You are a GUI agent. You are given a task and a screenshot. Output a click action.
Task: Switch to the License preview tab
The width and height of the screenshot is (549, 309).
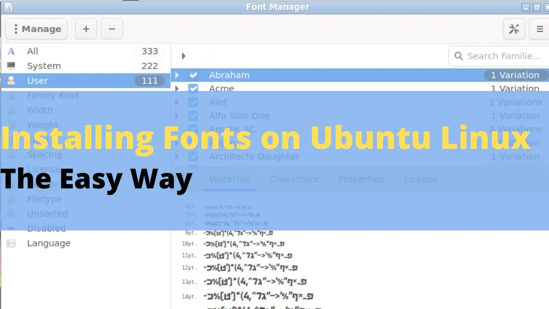pyautogui.click(x=421, y=179)
